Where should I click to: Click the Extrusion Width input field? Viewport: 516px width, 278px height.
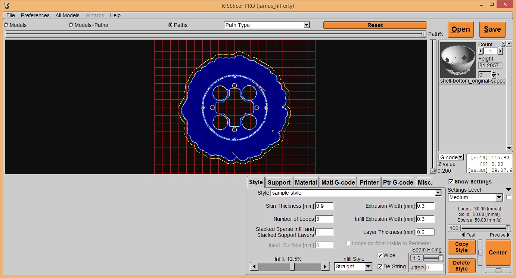coord(425,206)
